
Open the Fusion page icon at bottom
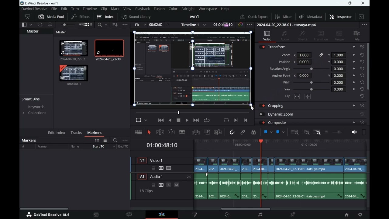click(195, 214)
